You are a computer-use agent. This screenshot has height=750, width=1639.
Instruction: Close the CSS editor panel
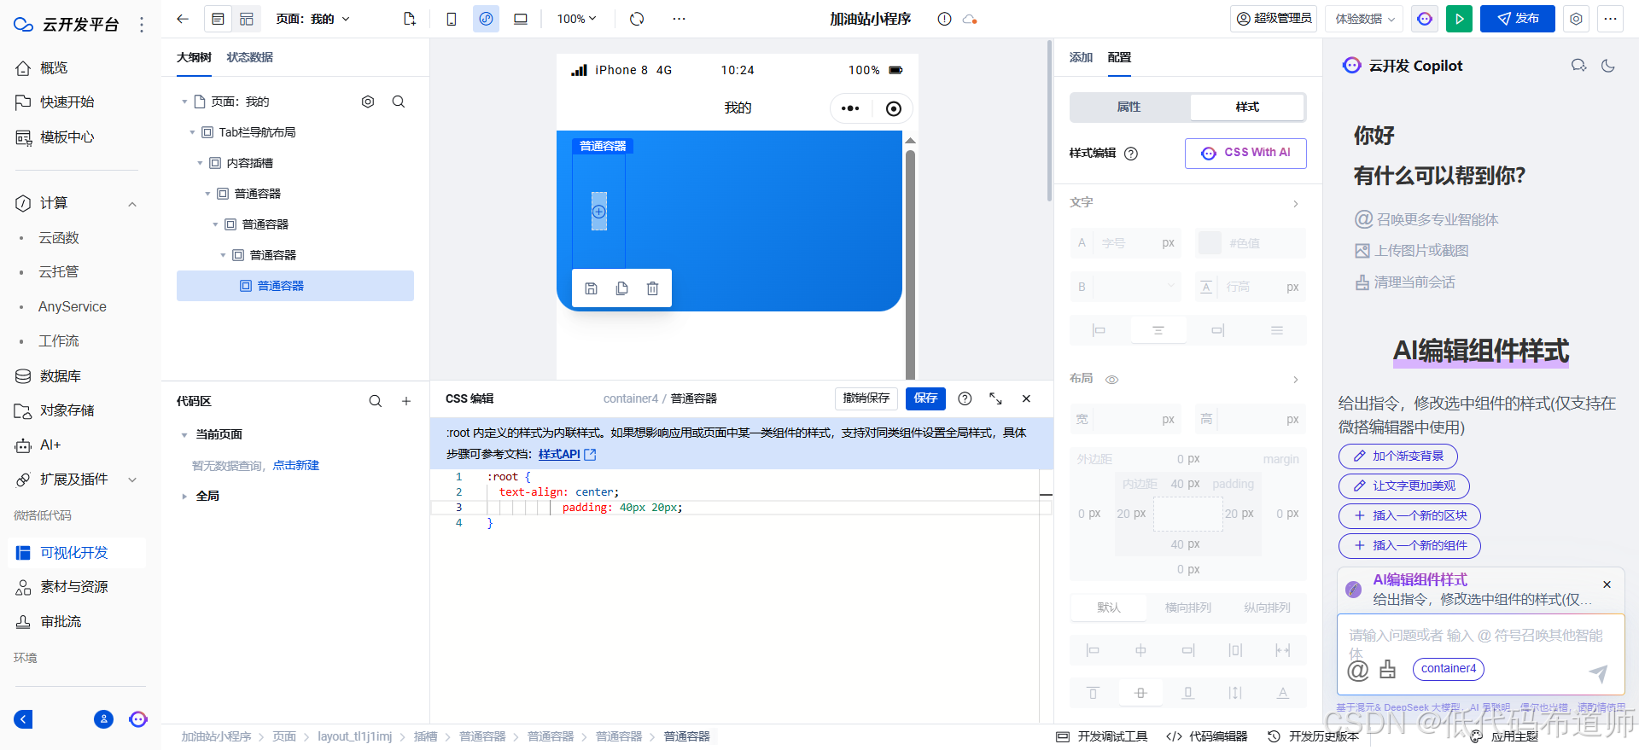click(1026, 398)
